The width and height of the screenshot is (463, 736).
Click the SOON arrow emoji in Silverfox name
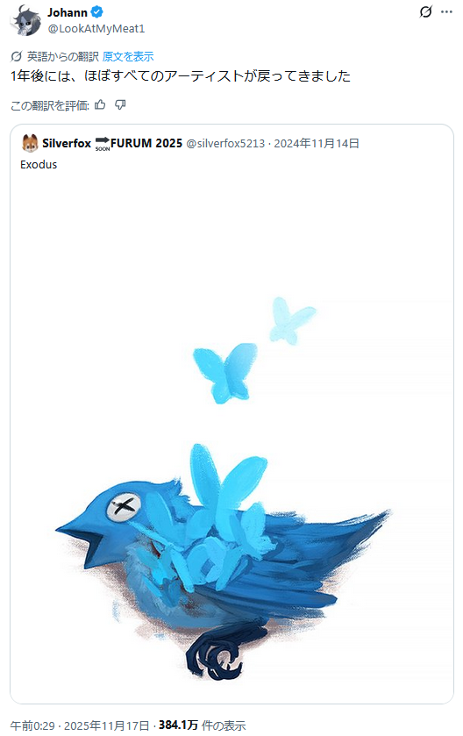pos(103,143)
